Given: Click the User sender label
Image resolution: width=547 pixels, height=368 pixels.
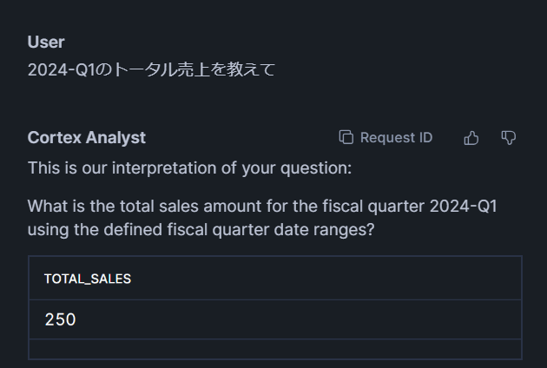Looking at the screenshot, I should [46, 42].
